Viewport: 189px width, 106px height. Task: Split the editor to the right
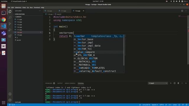pyautogui.click(x=182, y=11)
